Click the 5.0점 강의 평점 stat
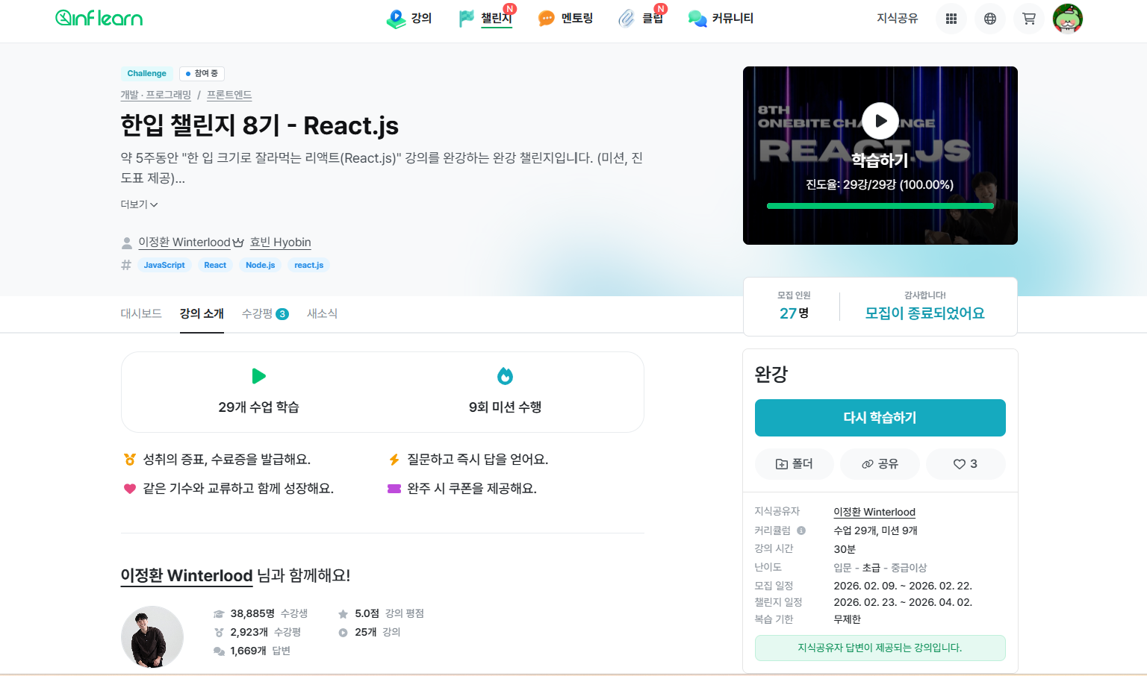Viewport: 1147px width, 676px height. (x=382, y=613)
